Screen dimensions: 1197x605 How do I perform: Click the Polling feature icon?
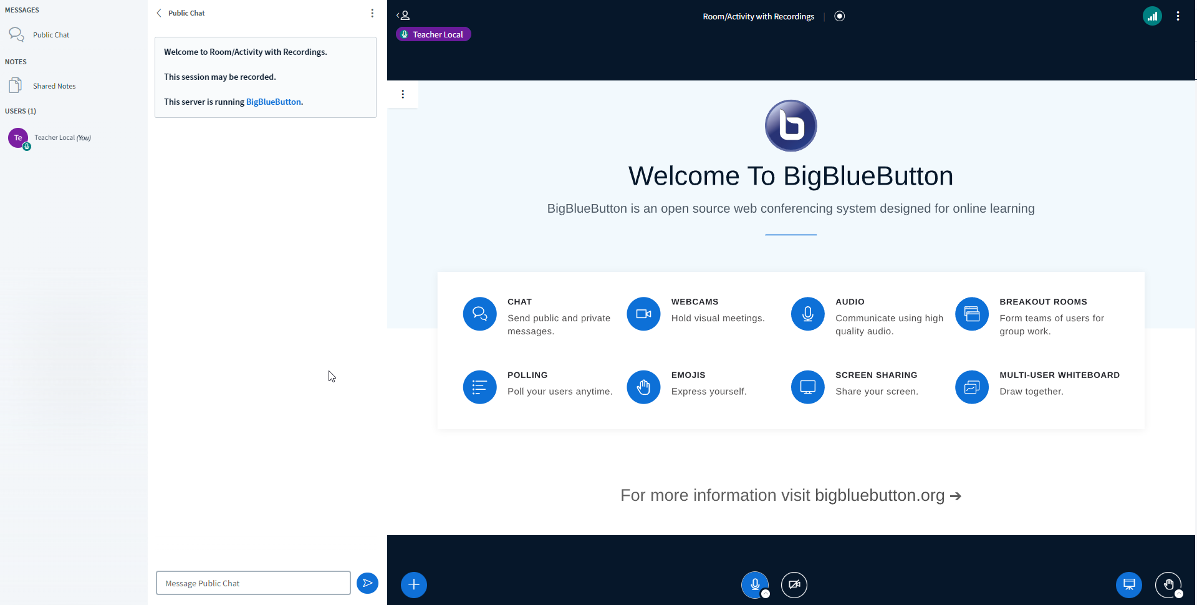pos(479,387)
